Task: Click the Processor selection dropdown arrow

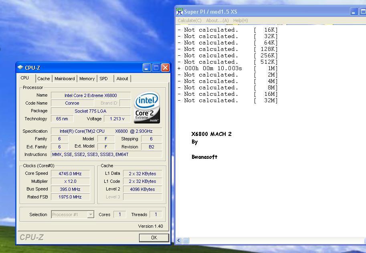Action: (91, 215)
